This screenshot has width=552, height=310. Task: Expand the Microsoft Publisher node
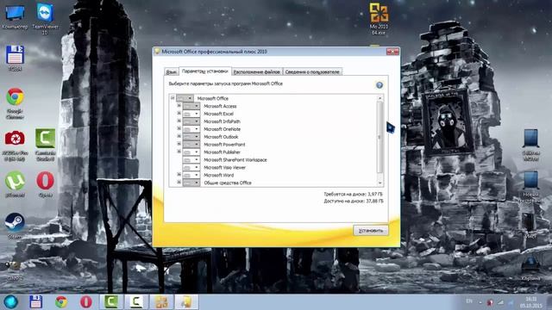pyautogui.click(x=179, y=152)
